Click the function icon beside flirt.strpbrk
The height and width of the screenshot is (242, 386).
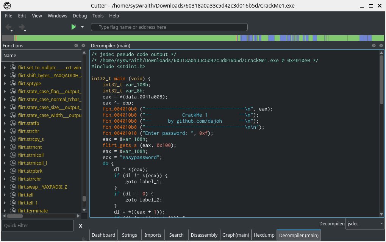(x=13, y=171)
